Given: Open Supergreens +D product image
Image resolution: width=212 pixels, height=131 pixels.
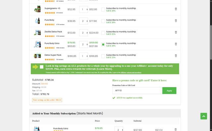Looking at the screenshot, I should coord(37,9).
